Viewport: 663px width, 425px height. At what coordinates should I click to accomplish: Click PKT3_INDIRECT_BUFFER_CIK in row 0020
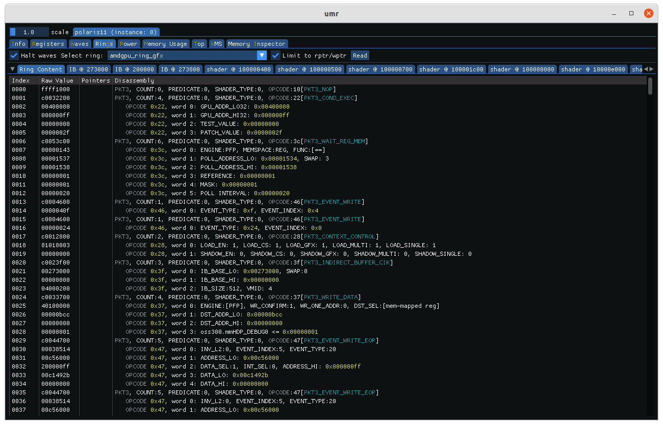(347, 262)
